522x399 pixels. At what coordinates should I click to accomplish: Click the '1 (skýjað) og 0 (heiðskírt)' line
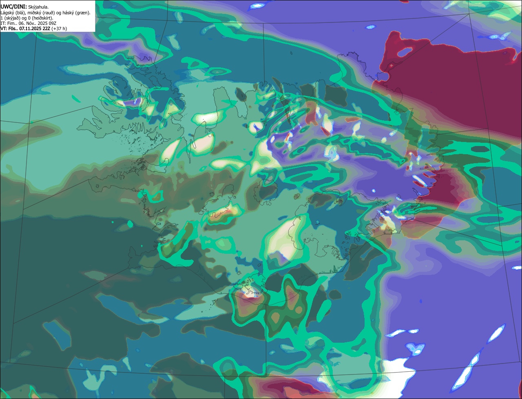click(27, 18)
